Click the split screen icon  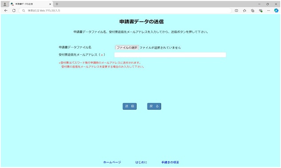tap(236, 11)
